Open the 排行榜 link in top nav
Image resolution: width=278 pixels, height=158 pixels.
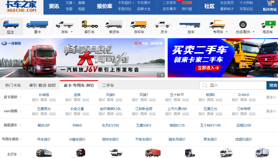click(187, 9)
